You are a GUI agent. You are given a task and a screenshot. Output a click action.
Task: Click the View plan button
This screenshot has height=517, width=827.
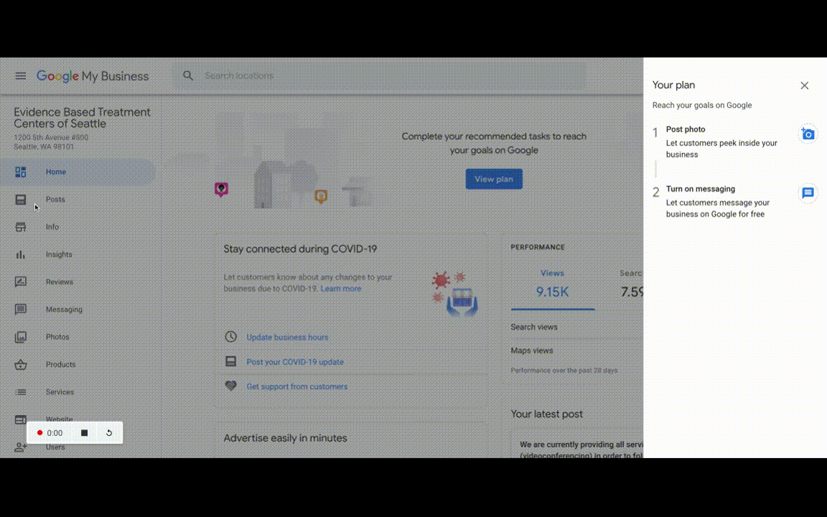pos(494,179)
